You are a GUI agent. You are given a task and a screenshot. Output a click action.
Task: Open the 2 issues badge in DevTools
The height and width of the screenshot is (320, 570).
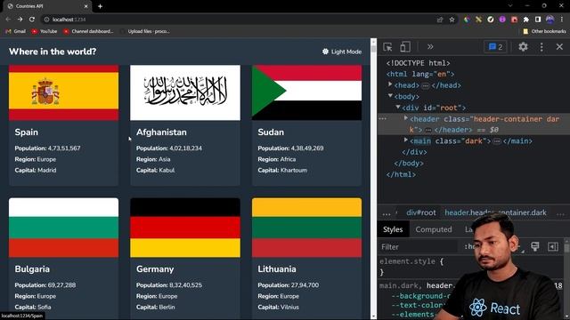point(495,47)
